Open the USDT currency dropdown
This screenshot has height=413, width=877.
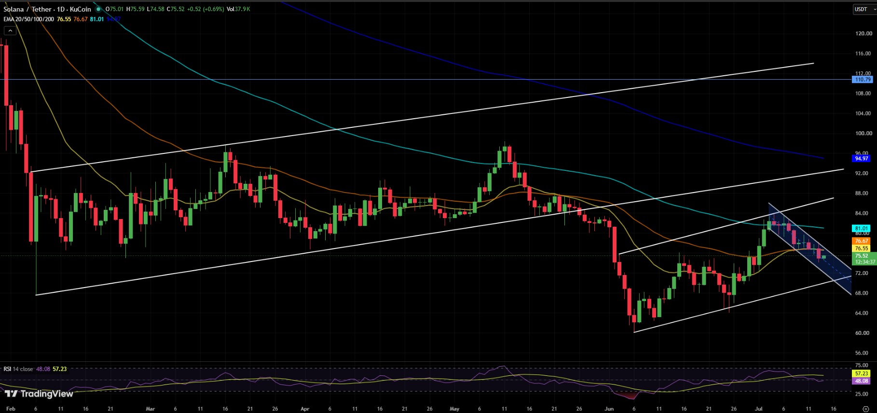click(x=863, y=9)
